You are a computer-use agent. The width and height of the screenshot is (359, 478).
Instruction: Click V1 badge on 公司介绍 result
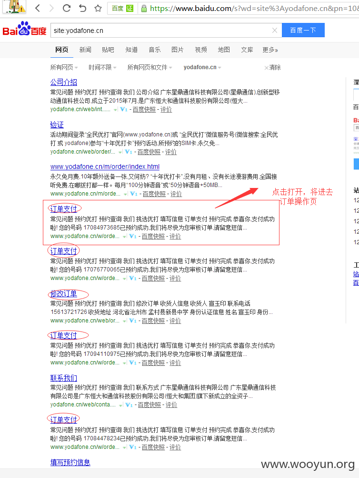pyautogui.click(x=123, y=109)
